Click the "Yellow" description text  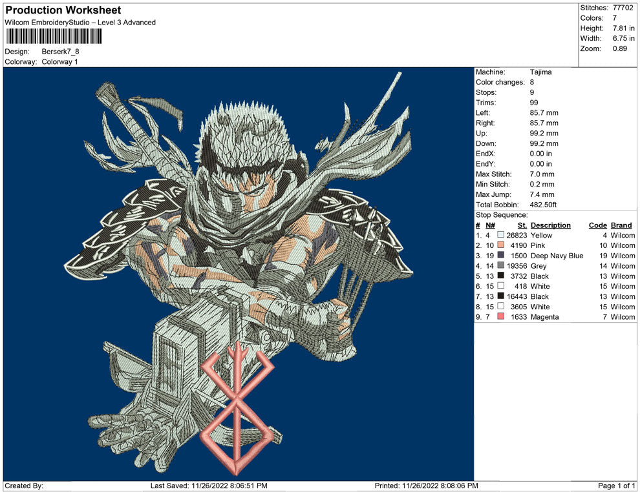click(x=541, y=235)
